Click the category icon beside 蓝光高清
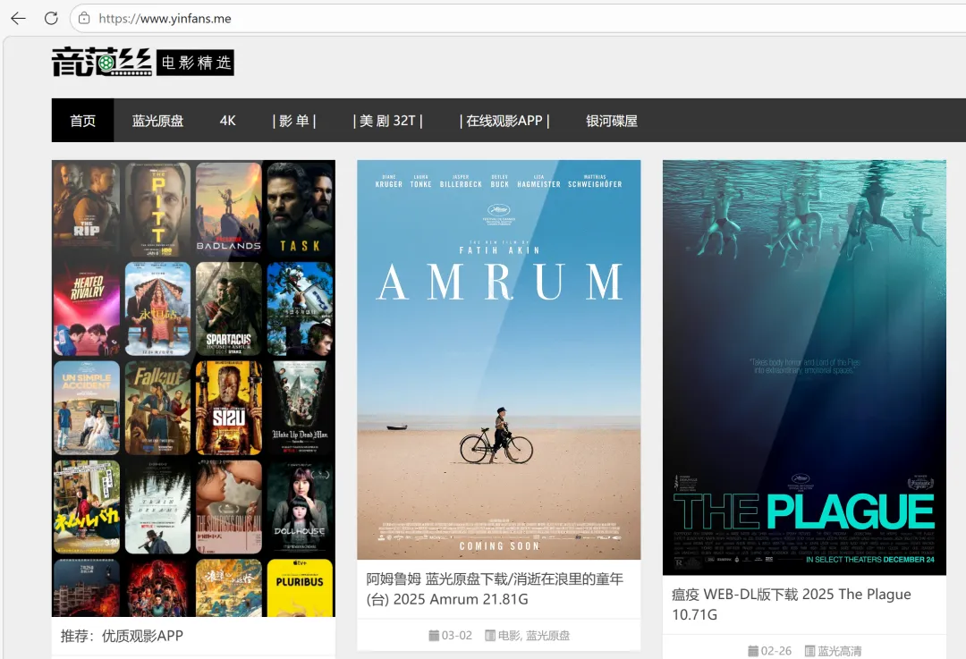The height and width of the screenshot is (659, 966). click(809, 650)
